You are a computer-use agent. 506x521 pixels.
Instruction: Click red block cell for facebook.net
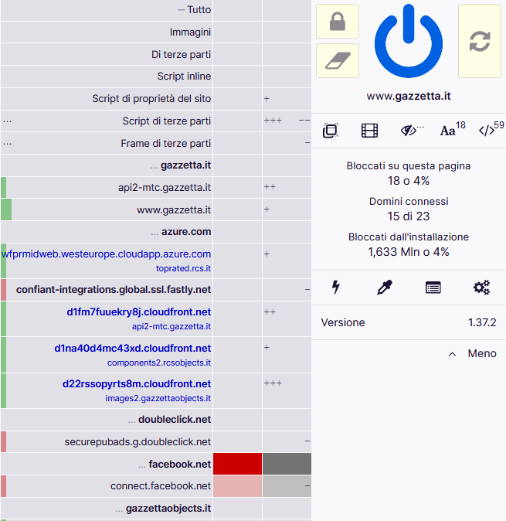[237, 464]
